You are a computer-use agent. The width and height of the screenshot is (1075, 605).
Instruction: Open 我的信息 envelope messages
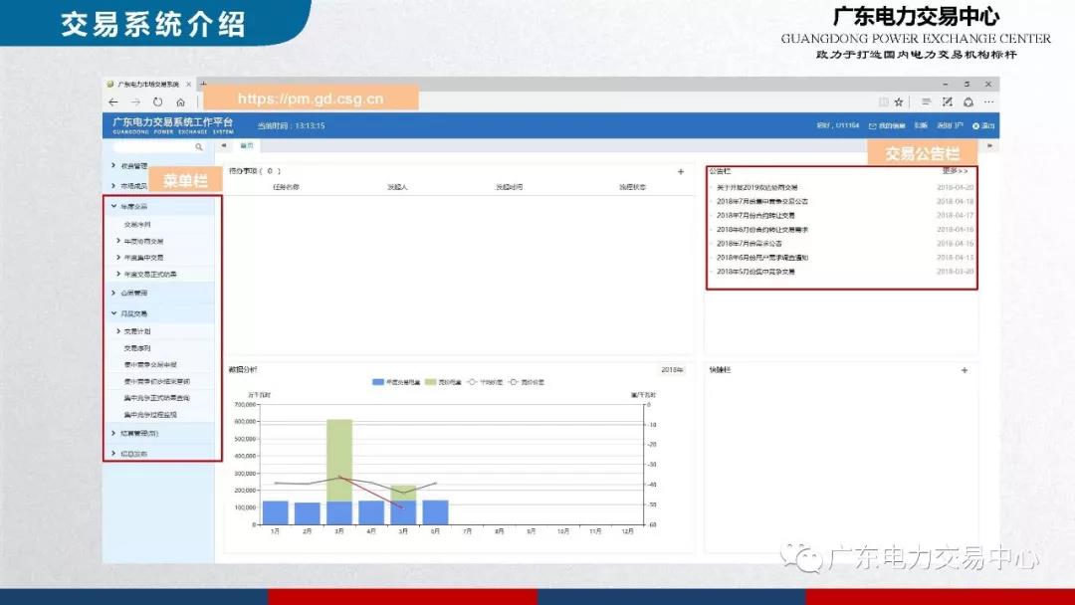(x=886, y=126)
